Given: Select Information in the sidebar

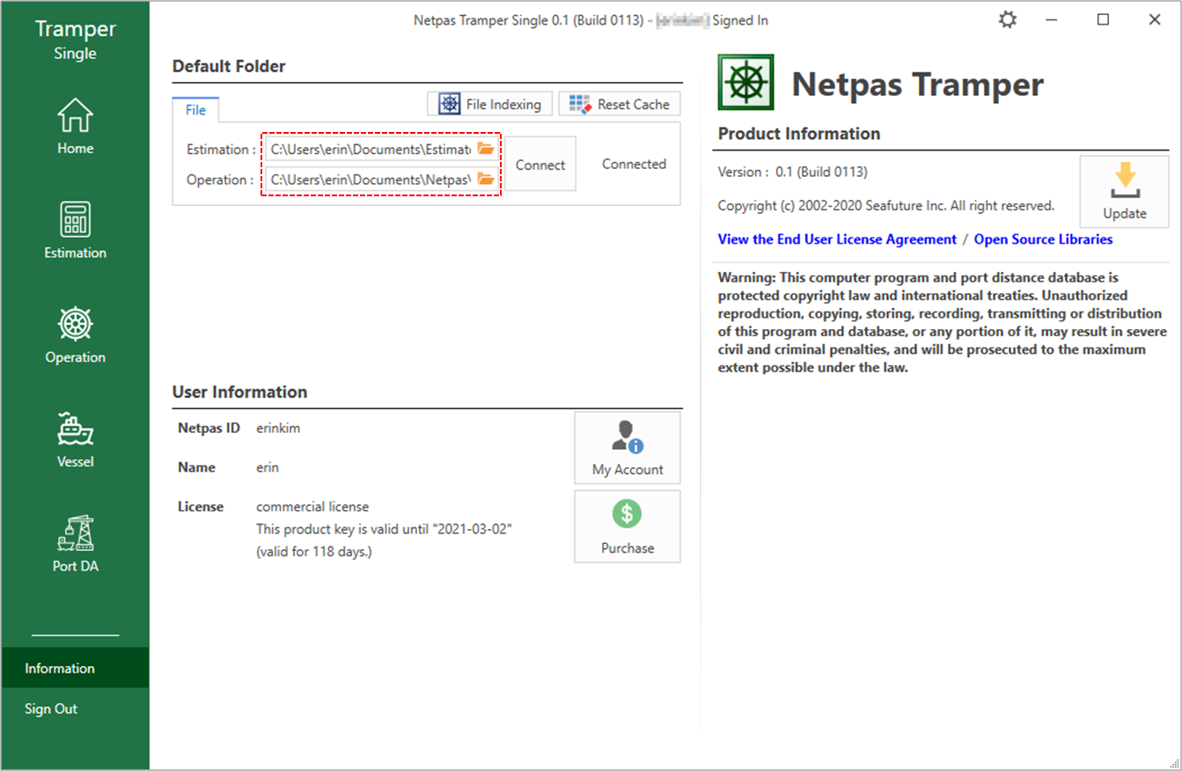Looking at the screenshot, I should 75,668.
